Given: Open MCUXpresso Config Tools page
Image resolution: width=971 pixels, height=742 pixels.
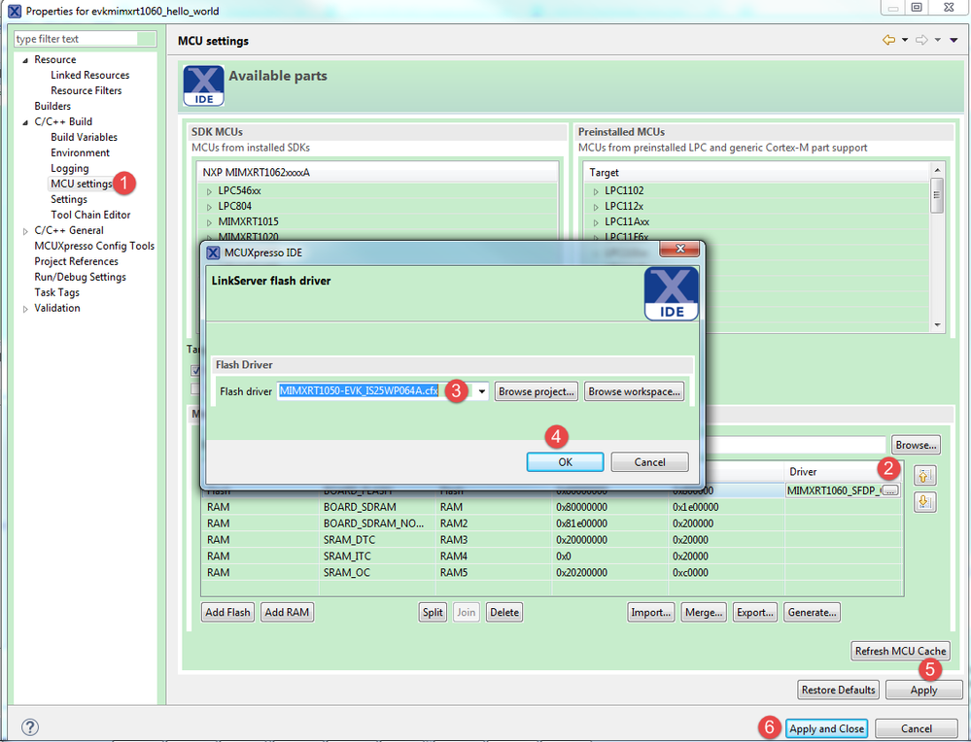Looking at the screenshot, I should point(94,246).
